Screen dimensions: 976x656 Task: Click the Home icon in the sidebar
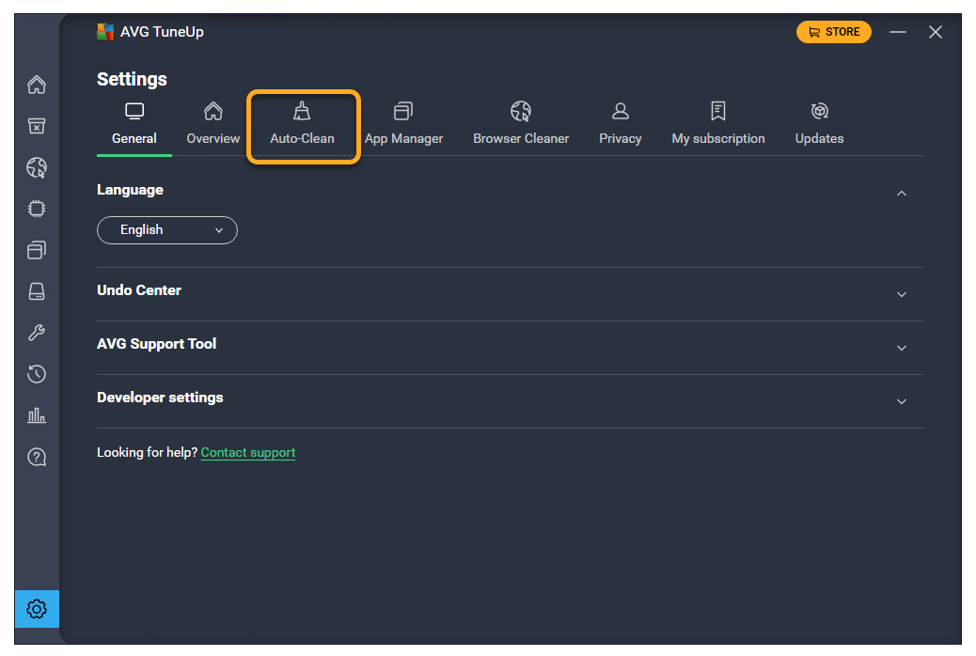[37, 86]
